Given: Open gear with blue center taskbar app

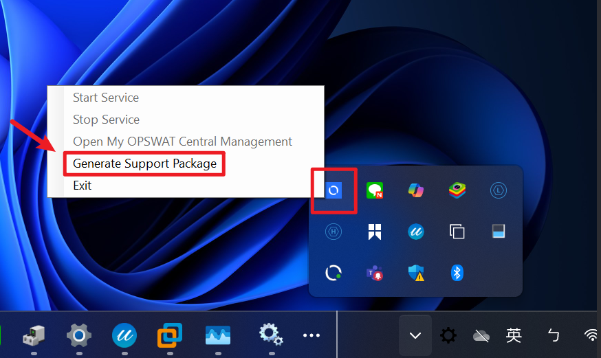Looking at the screenshot, I should tap(79, 335).
